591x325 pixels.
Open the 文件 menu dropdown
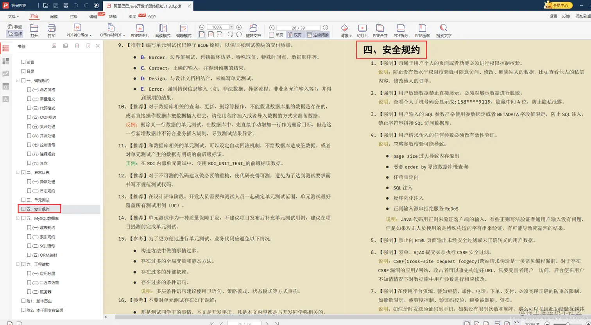pos(13,16)
